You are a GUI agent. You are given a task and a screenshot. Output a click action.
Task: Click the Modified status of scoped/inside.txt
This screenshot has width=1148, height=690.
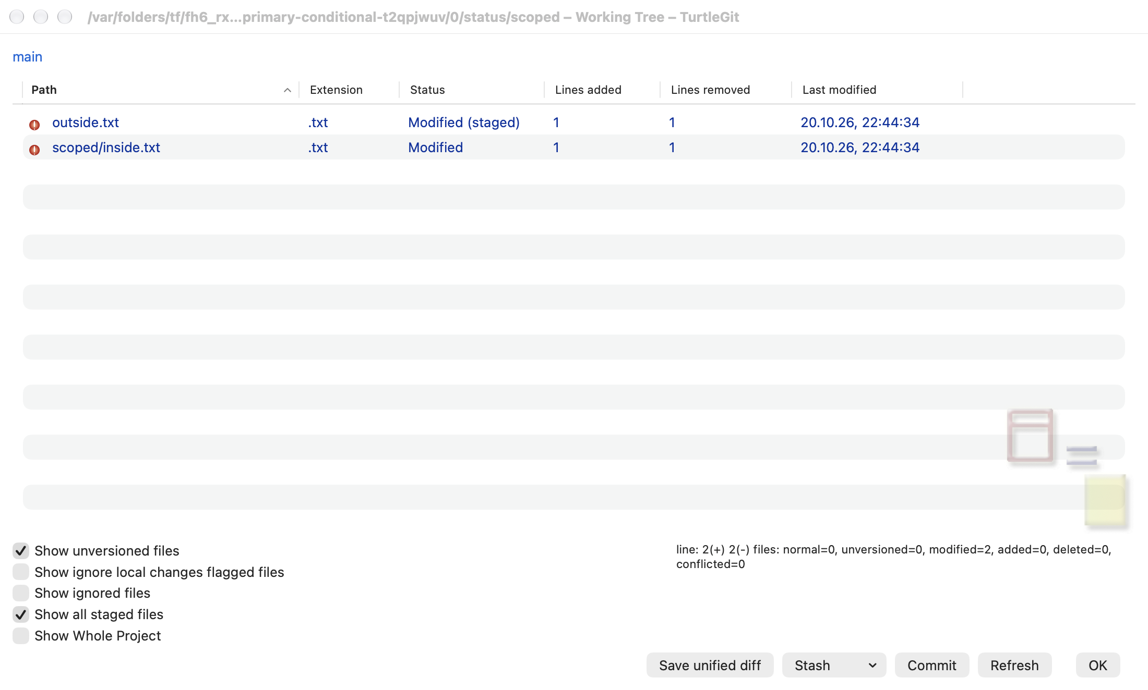click(x=435, y=147)
